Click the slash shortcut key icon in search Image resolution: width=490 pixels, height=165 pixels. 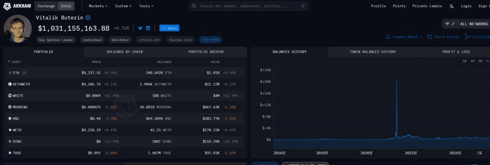pos(303,6)
